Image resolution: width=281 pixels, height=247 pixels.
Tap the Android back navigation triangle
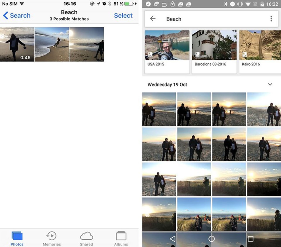173,239
